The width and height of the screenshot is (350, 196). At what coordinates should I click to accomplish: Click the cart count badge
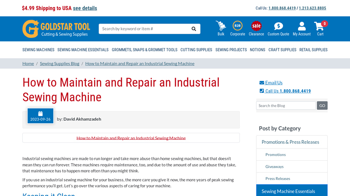tap(325, 24)
